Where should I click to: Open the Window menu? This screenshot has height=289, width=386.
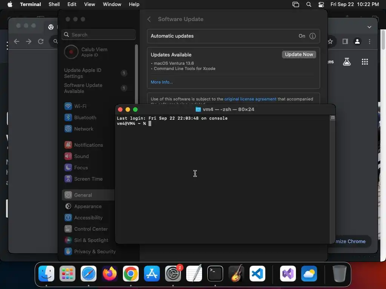coord(112,5)
